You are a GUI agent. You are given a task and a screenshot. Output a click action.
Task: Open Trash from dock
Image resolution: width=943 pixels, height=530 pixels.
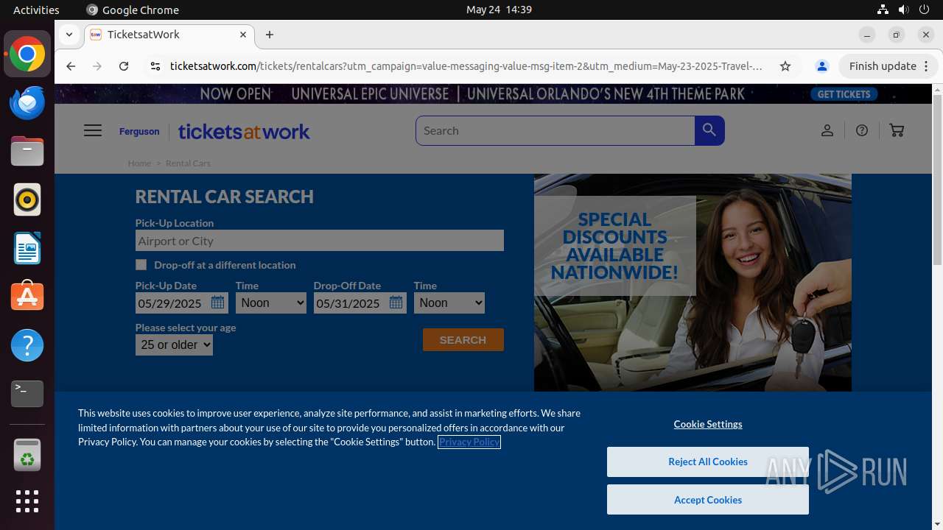click(x=27, y=455)
